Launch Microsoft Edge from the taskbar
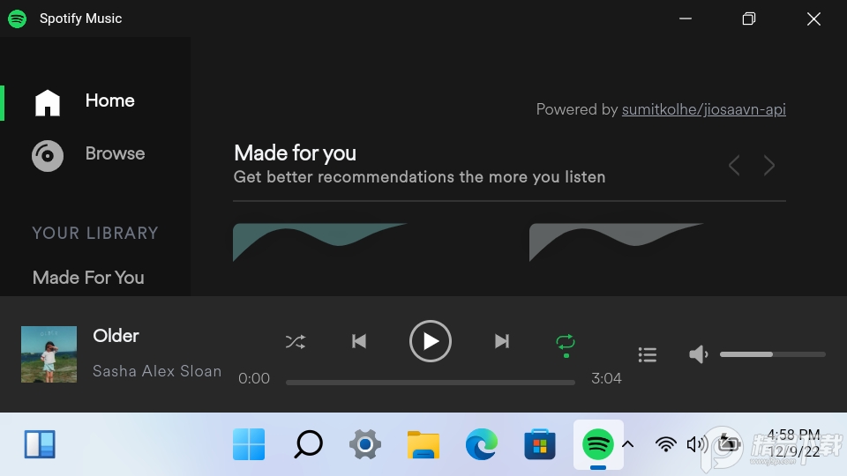 coord(482,444)
